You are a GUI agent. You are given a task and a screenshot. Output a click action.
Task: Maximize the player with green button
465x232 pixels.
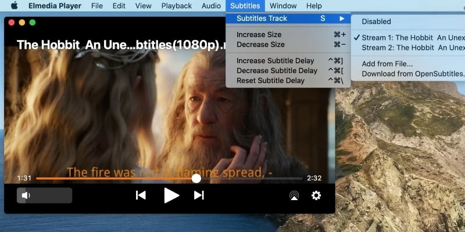coord(33,23)
